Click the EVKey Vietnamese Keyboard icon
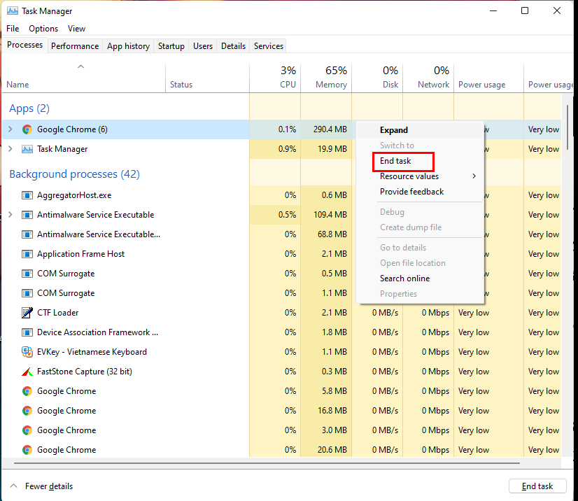This screenshot has width=578, height=501. click(x=27, y=352)
